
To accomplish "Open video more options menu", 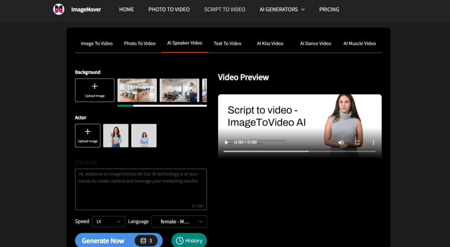I will [x=374, y=142].
